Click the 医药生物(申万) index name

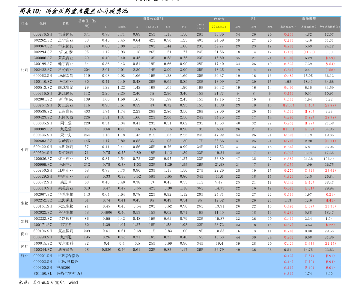[x=69, y=274]
